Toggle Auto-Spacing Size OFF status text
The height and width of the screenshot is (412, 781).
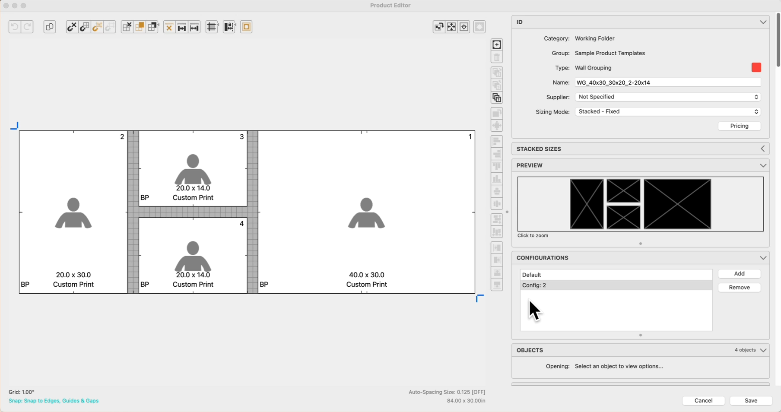(x=447, y=392)
